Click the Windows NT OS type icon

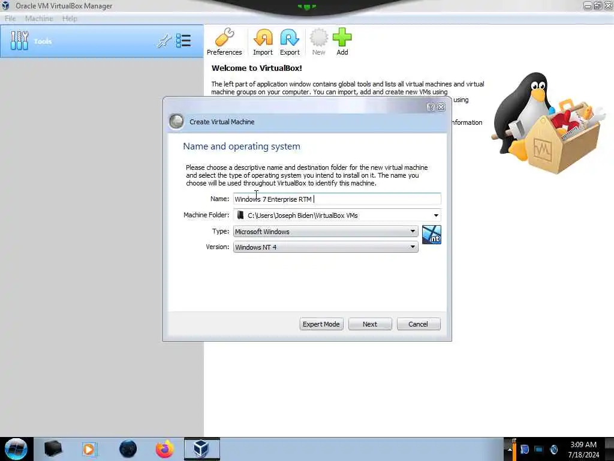pyautogui.click(x=432, y=235)
